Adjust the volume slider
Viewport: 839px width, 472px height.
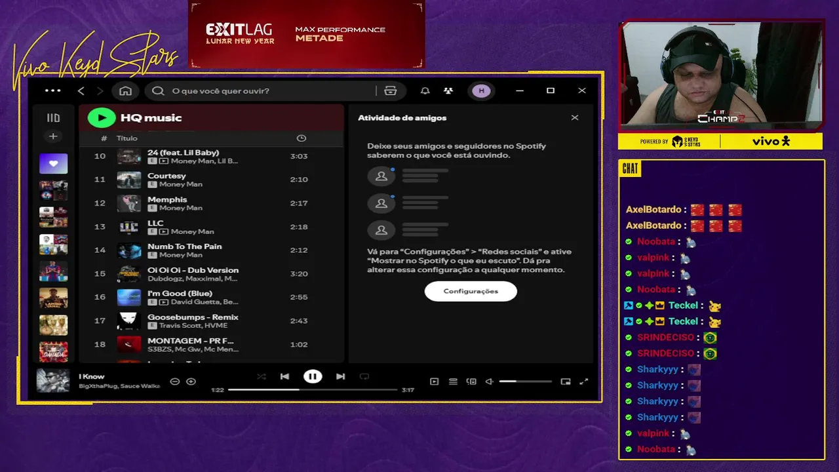click(x=525, y=382)
